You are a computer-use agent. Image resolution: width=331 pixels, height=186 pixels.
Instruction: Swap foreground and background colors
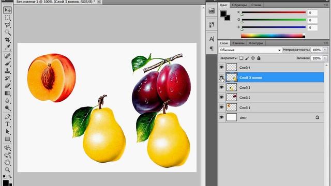click(x=10, y=176)
